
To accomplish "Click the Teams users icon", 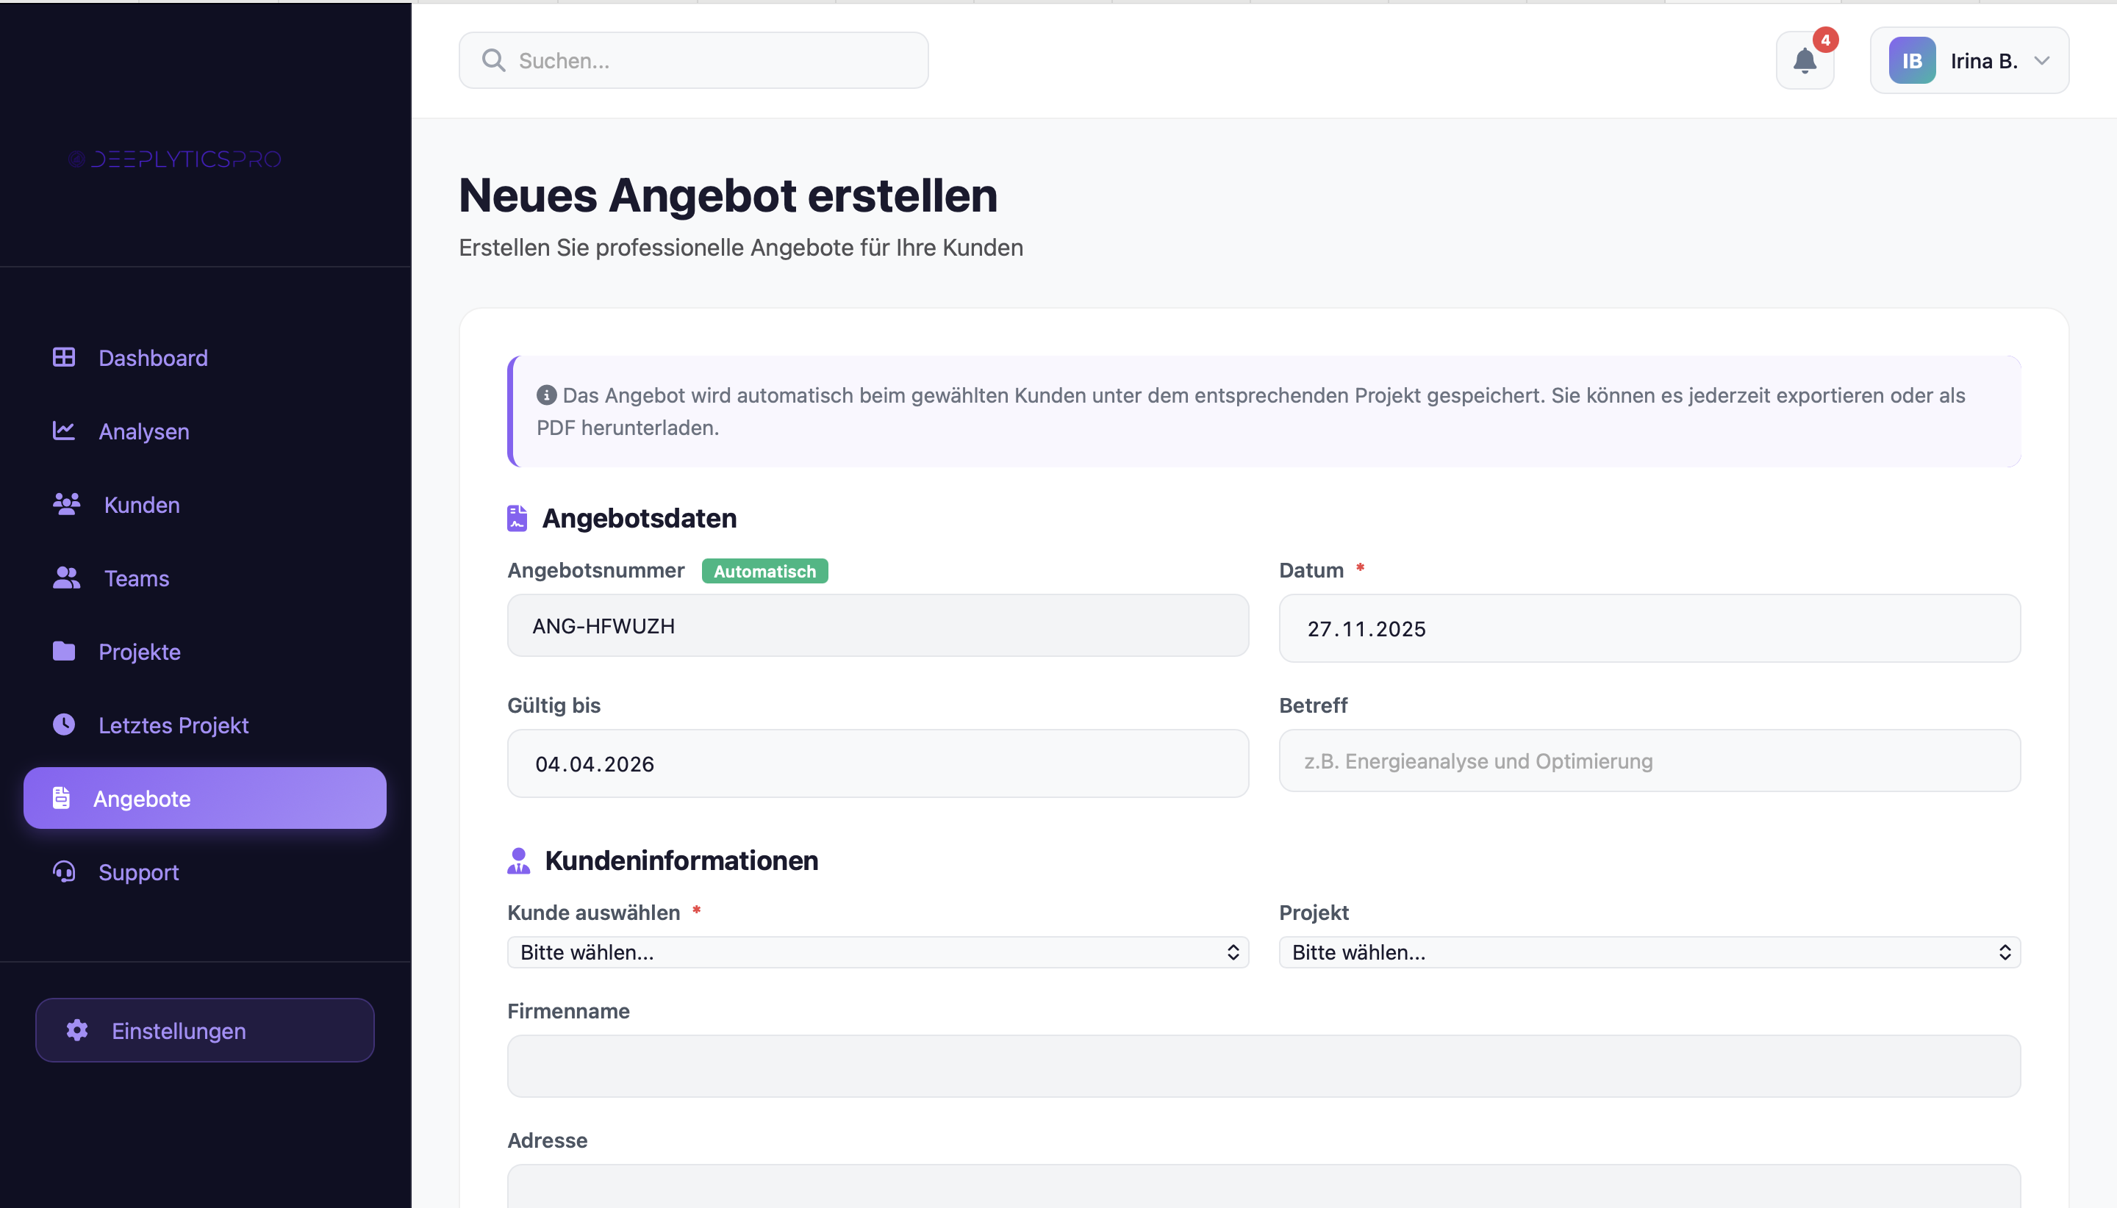I will 66,578.
